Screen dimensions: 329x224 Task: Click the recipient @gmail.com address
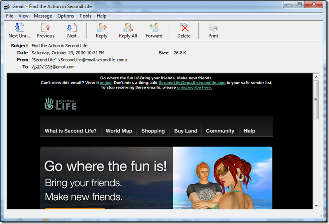53,67
